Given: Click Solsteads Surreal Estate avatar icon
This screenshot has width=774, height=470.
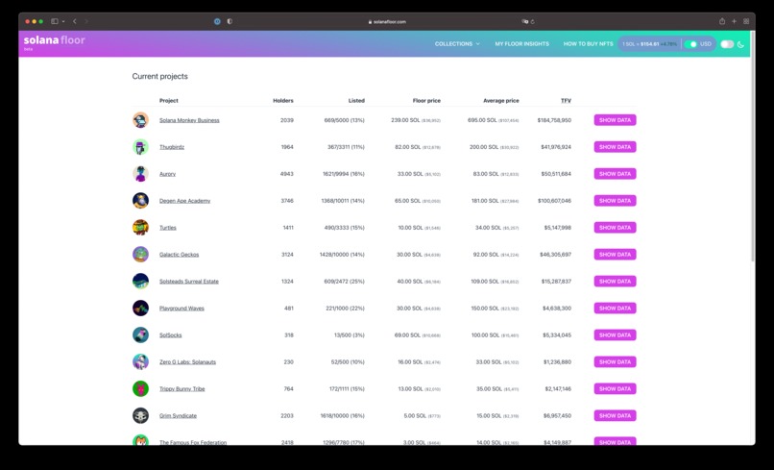Looking at the screenshot, I should point(140,282).
